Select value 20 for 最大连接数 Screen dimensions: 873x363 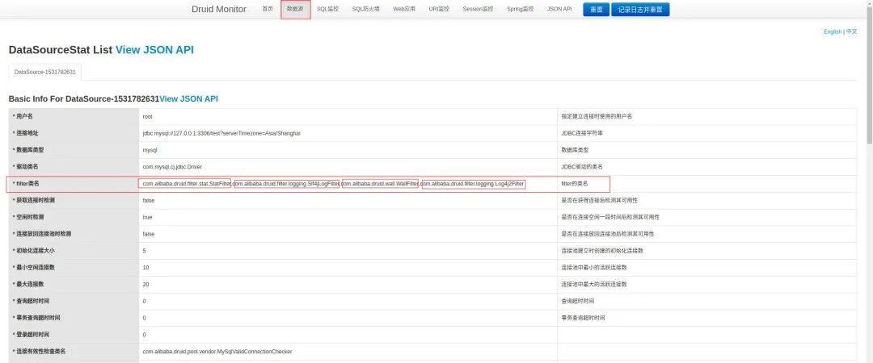(x=145, y=284)
